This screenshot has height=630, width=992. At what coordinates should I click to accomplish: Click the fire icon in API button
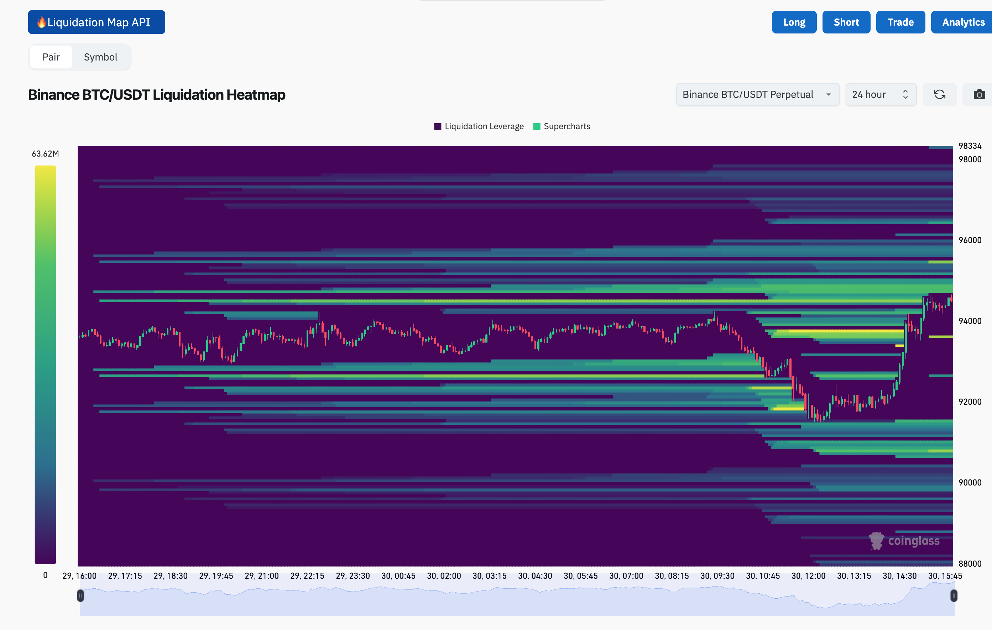[x=41, y=22]
